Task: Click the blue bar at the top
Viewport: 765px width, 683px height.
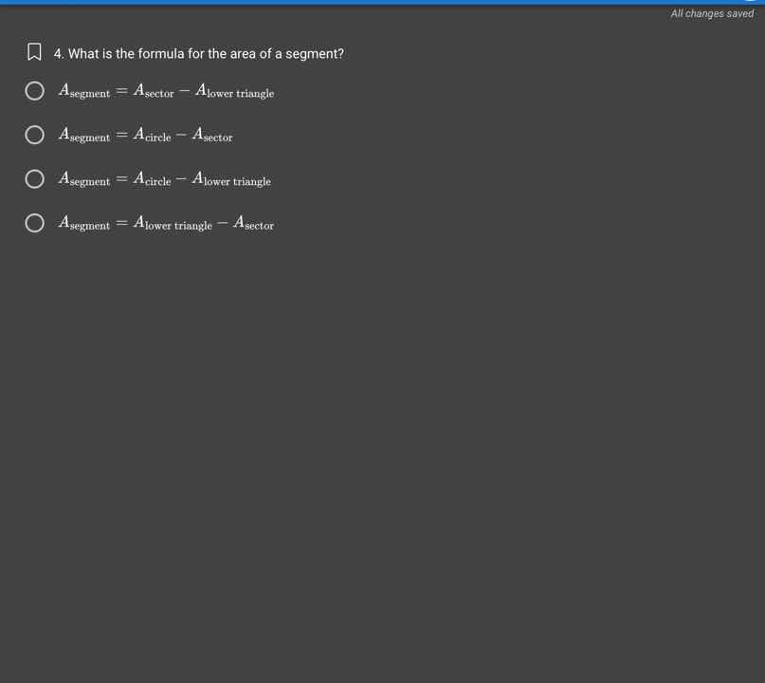Action: tap(379, 2)
